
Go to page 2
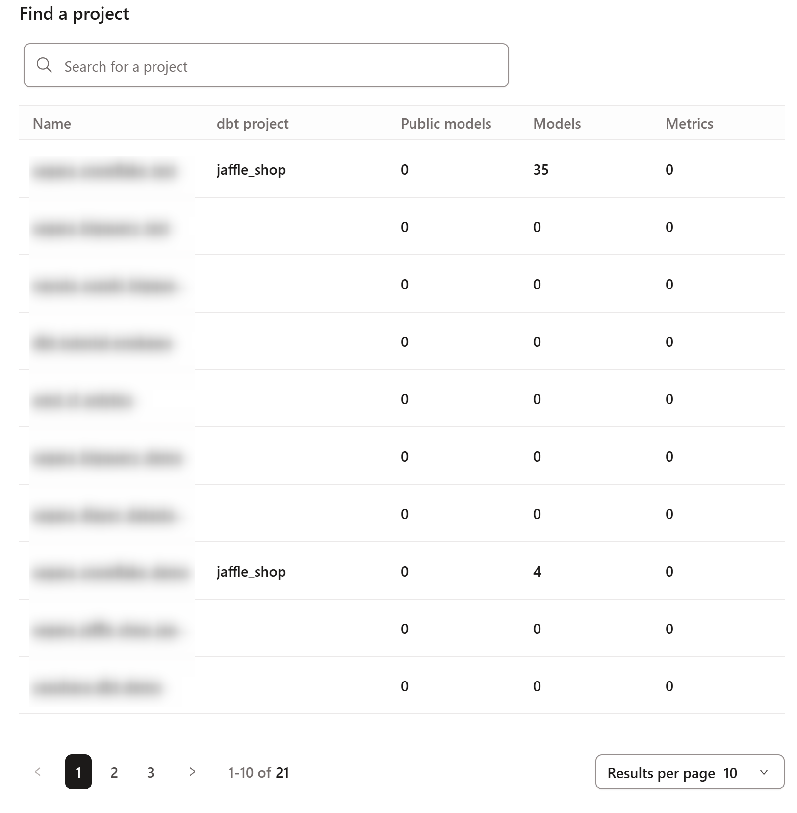114,772
